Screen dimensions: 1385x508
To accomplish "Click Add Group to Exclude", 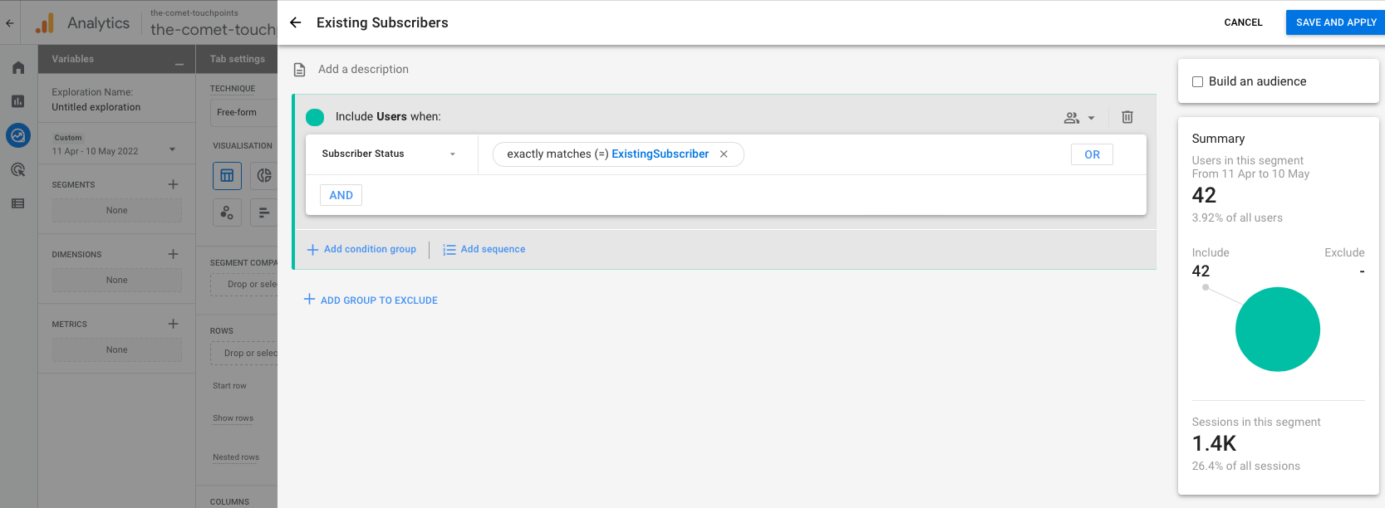I will pos(371,300).
